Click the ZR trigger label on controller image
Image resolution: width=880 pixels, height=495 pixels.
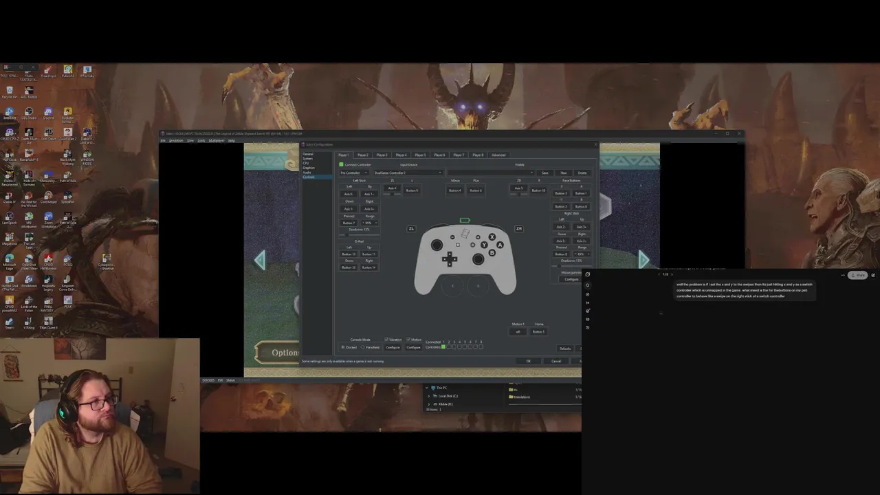pyautogui.click(x=519, y=229)
